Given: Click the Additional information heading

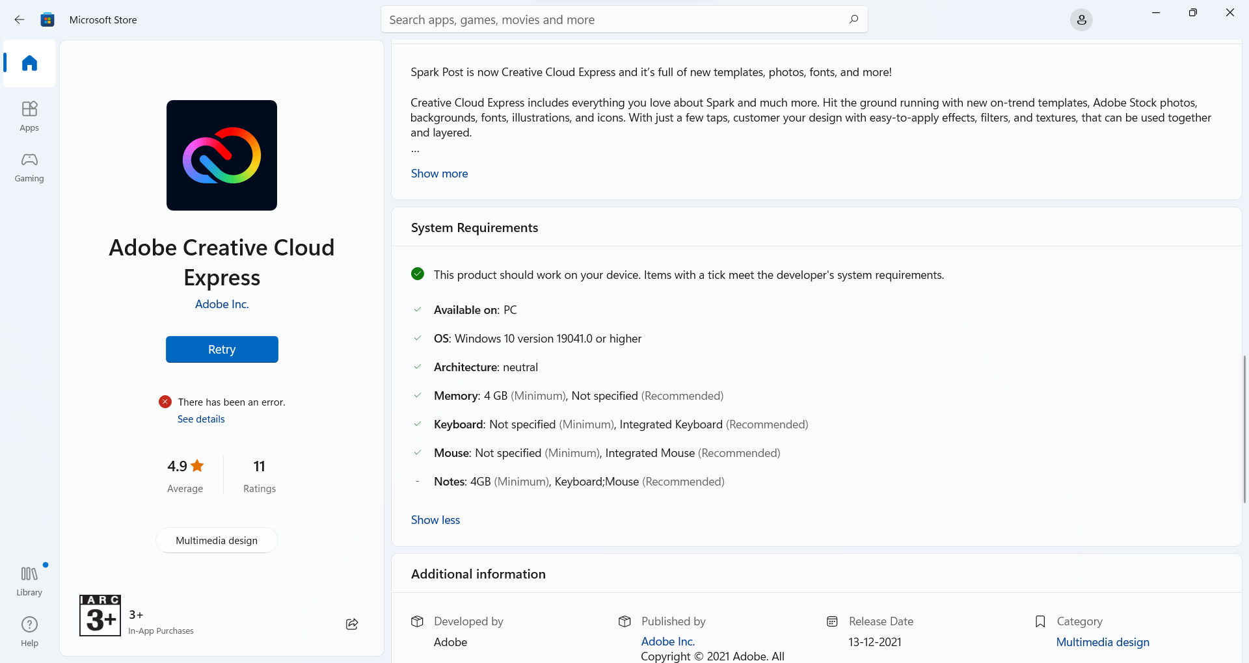Looking at the screenshot, I should (479, 574).
